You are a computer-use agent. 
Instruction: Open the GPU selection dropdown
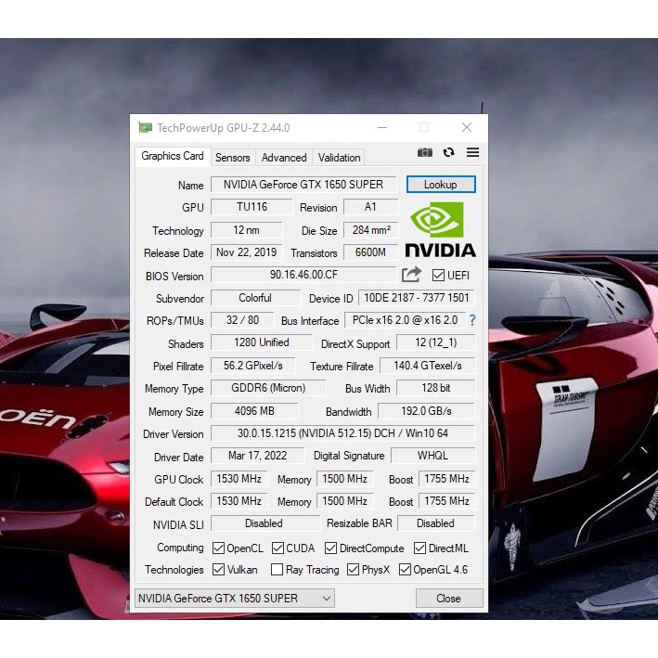(235, 598)
